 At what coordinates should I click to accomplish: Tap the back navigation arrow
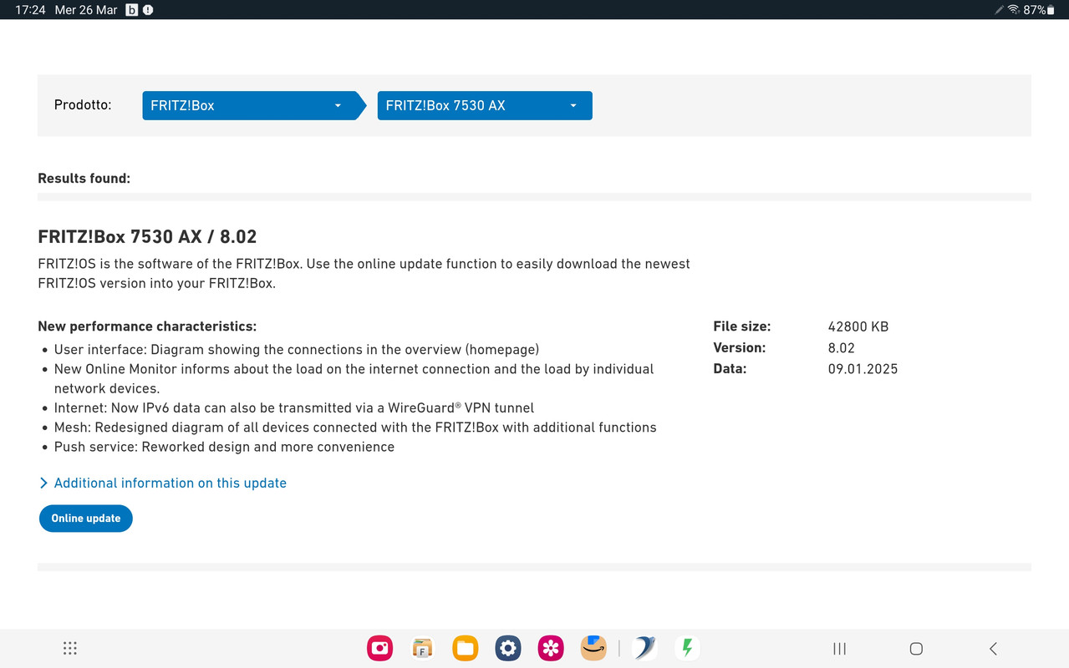click(993, 649)
